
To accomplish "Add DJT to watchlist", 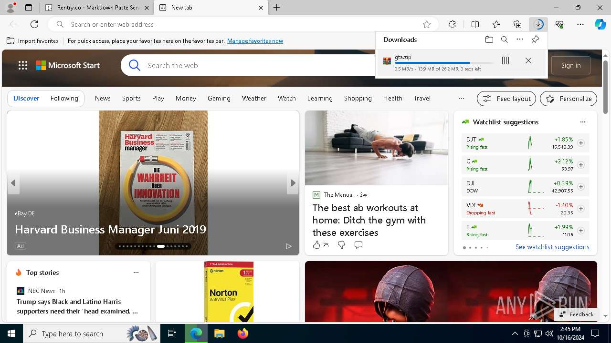I will tap(581, 143).
